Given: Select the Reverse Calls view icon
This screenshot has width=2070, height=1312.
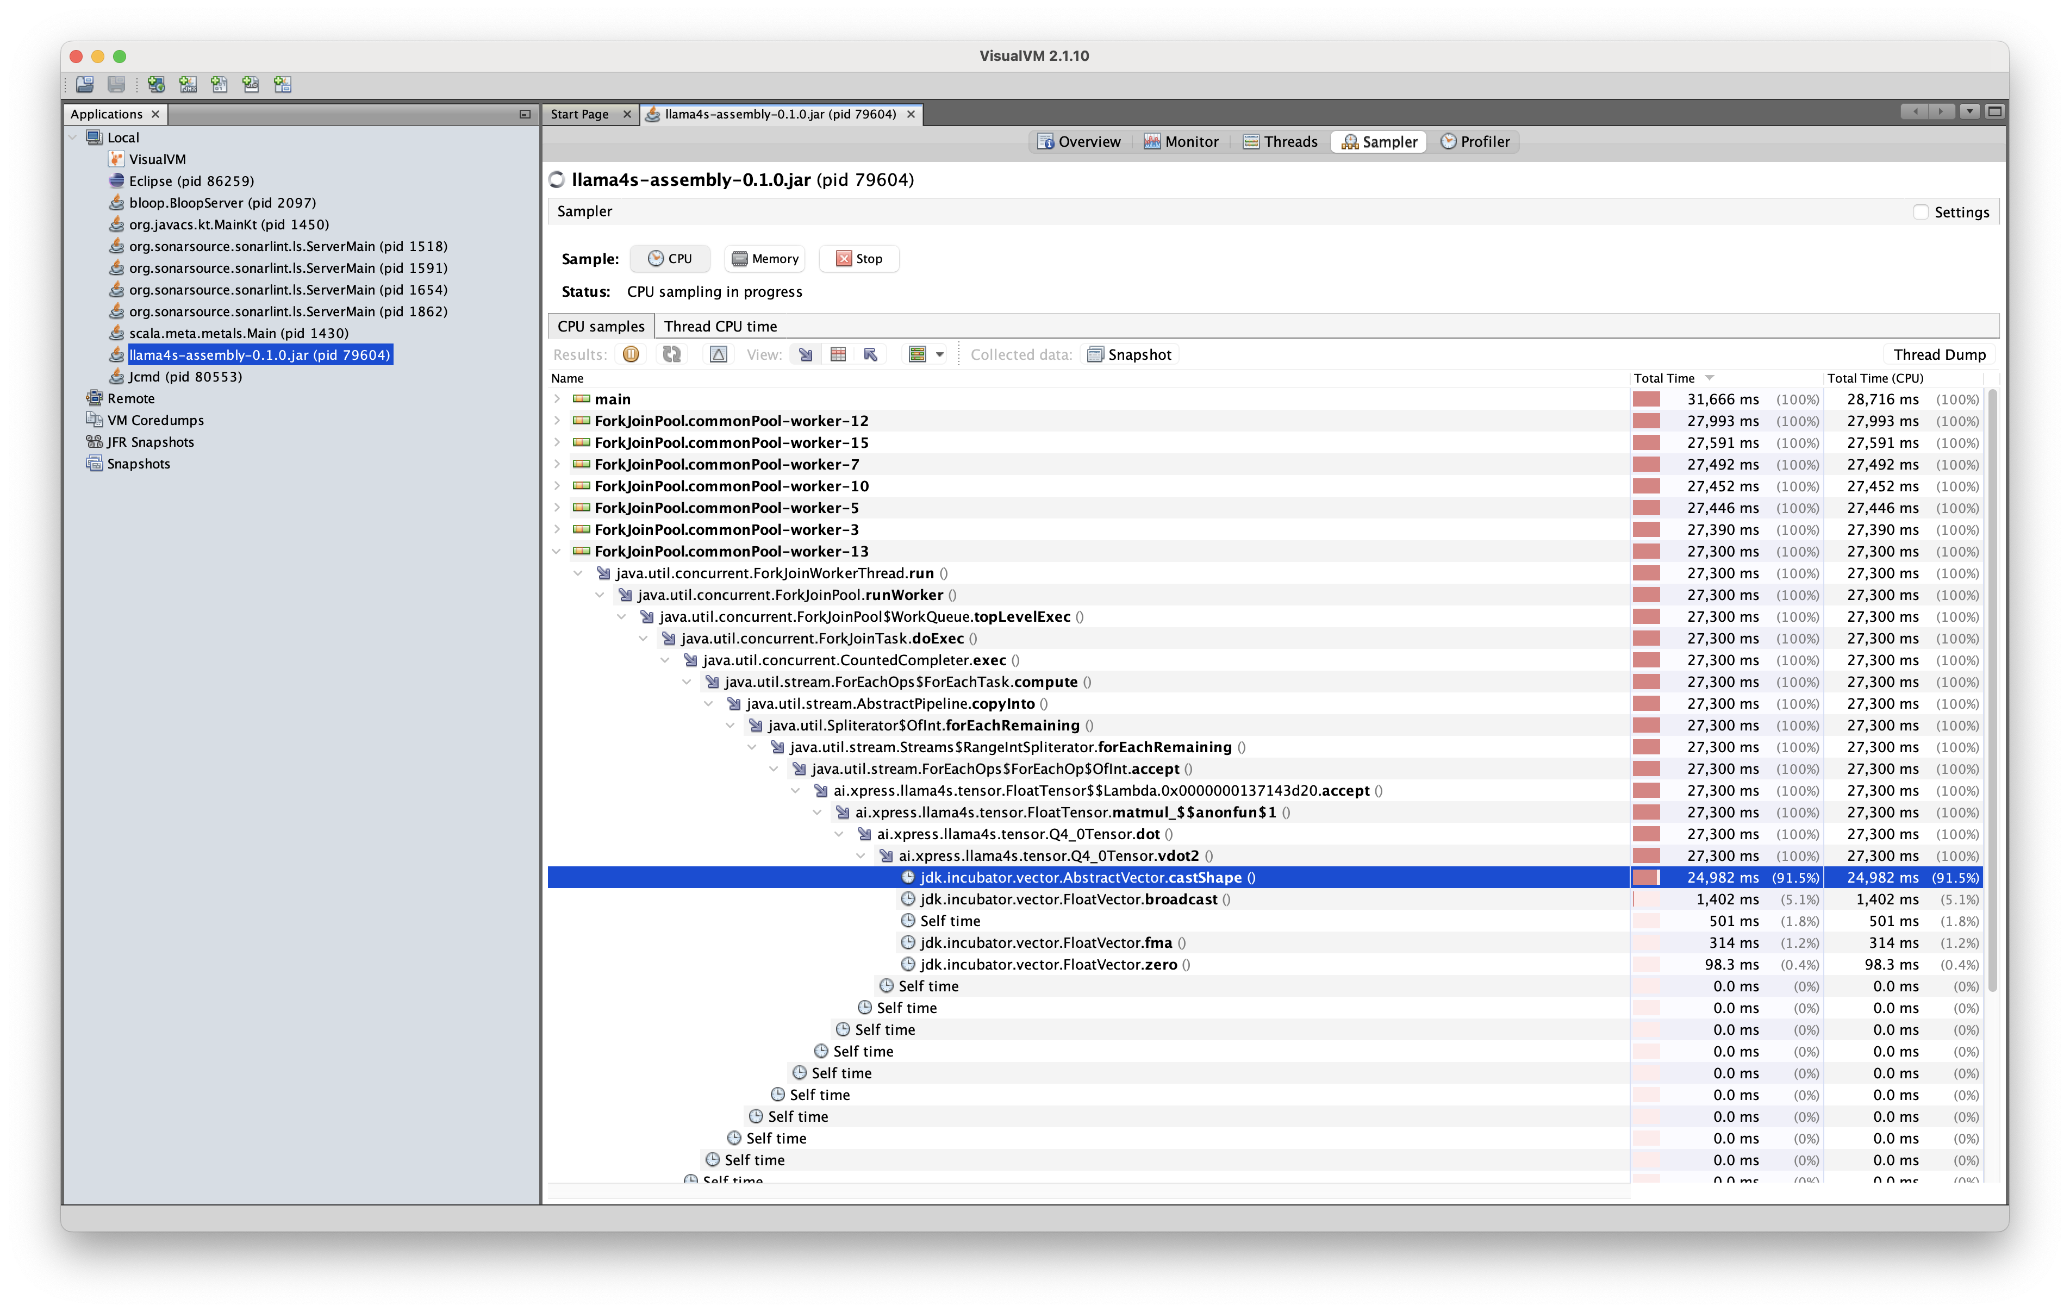Looking at the screenshot, I should [x=871, y=354].
